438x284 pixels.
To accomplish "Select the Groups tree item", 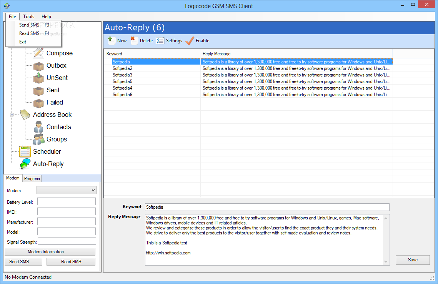I will click(x=57, y=139).
